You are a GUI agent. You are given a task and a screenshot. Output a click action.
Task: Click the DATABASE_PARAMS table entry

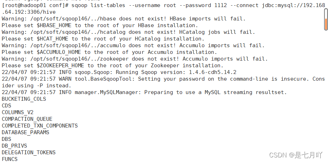point(25,132)
